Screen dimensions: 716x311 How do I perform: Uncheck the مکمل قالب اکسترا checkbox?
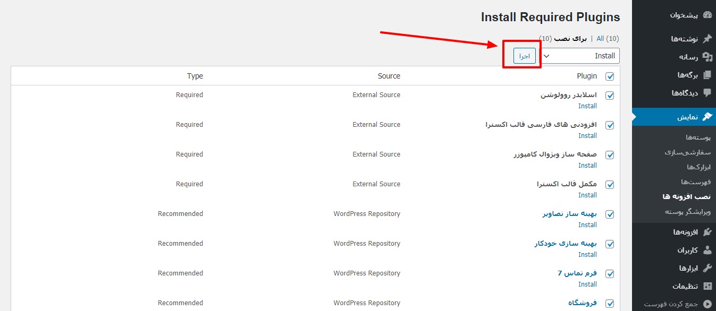[x=610, y=185]
